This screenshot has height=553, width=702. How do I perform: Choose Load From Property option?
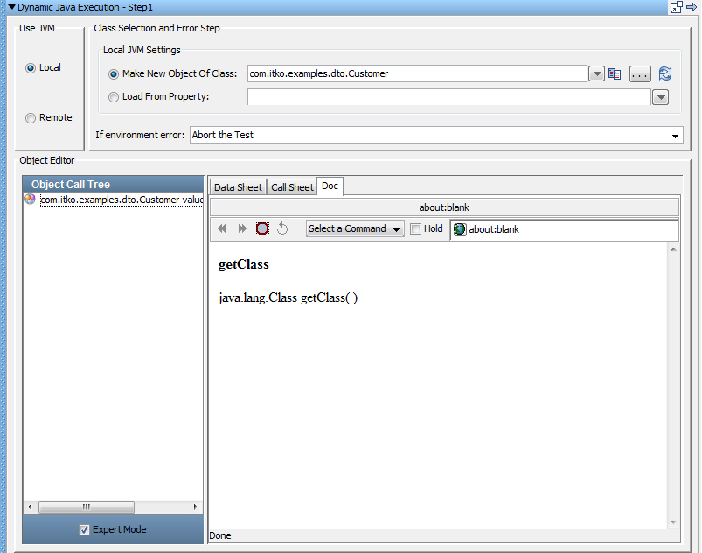pyautogui.click(x=114, y=97)
